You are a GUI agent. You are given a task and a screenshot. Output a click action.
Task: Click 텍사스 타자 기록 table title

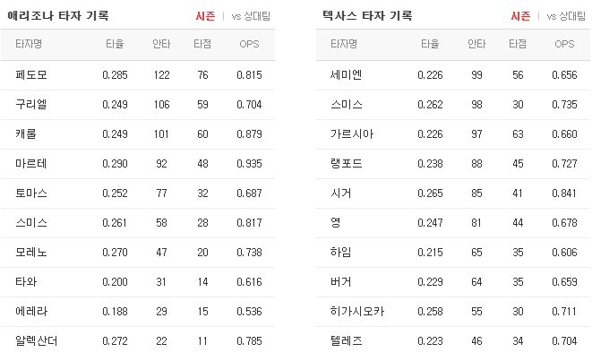click(367, 16)
